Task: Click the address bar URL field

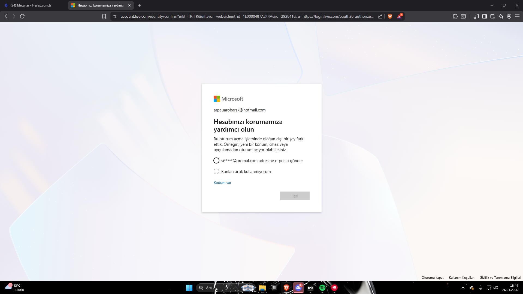Action: [247, 16]
